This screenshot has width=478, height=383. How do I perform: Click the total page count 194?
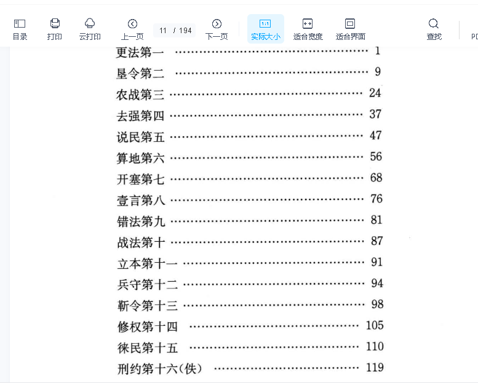tap(185, 31)
